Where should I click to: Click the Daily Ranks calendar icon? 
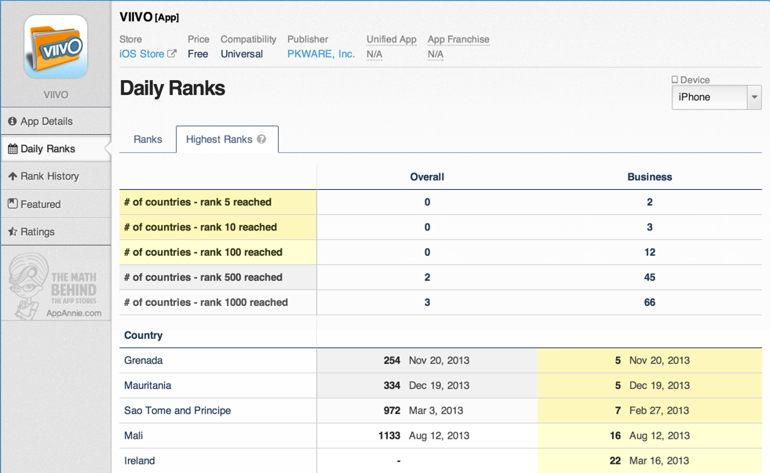pyautogui.click(x=13, y=149)
